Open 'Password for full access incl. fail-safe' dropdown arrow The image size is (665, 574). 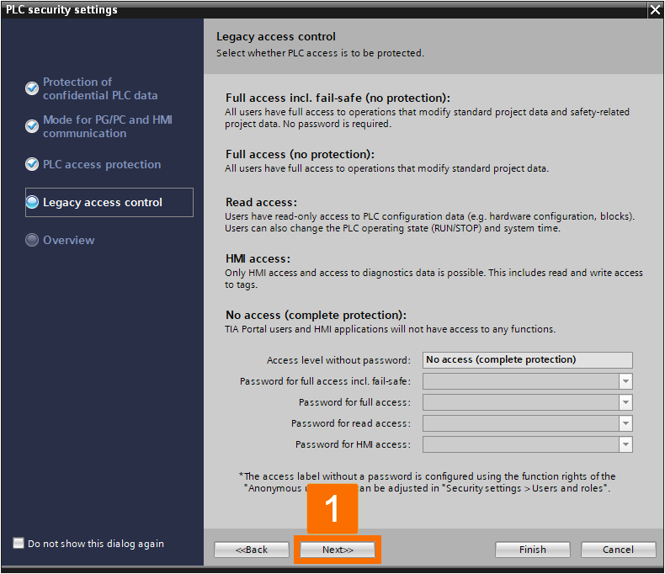pyautogui.click(x=625, y=381)
